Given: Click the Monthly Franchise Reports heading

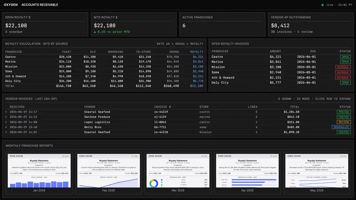Looking at the screenshot, I should tap(29, 146).
